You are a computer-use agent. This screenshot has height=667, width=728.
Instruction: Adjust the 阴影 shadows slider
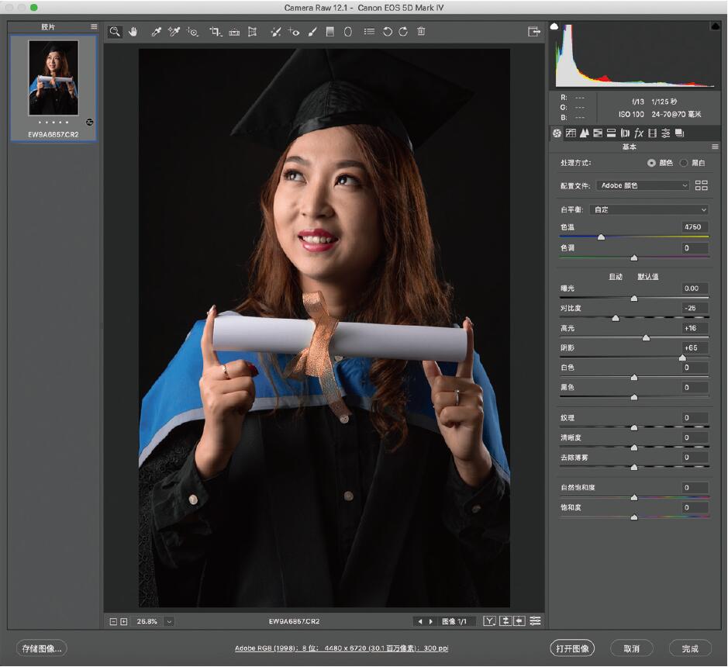pyautogui.click(x=682, y=358)
